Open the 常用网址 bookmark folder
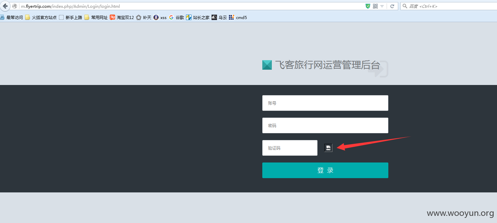 pos(96,17)
